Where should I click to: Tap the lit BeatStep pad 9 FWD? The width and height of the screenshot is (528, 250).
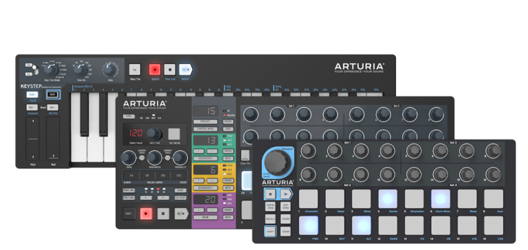click(x=309, y=225)
